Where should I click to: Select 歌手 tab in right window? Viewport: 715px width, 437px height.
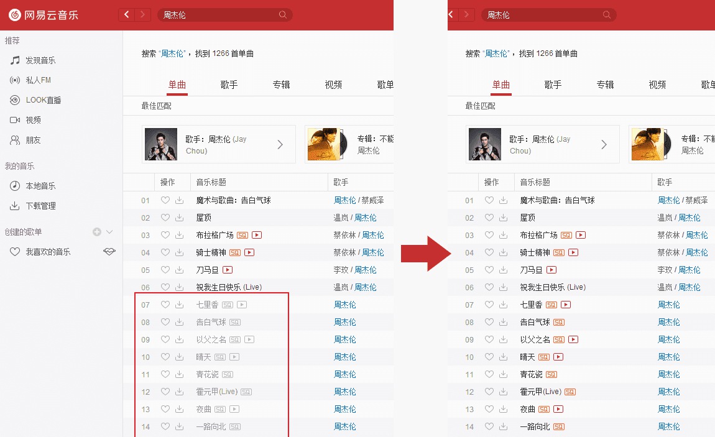[x=553, y=85]
